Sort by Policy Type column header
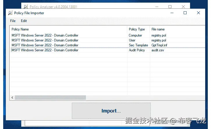 click(137, 29)
